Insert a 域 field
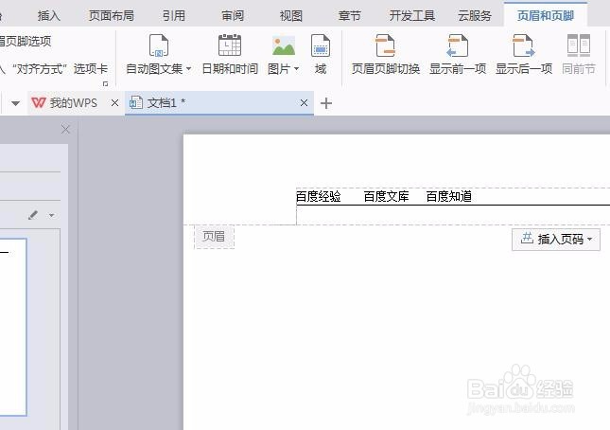610x430 pixels. point(321,55)
